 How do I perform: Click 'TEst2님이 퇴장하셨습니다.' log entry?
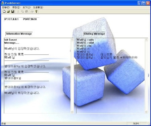click(x=22, y=93)
